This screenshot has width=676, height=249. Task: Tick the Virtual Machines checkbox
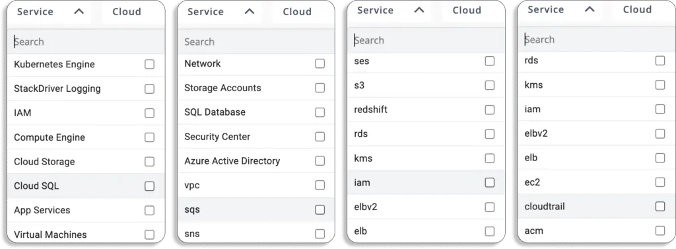[x=149, y=234]
